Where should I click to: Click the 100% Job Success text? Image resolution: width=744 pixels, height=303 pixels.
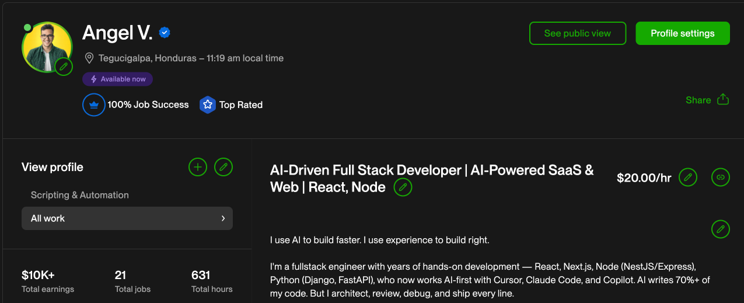pos(148,105)
